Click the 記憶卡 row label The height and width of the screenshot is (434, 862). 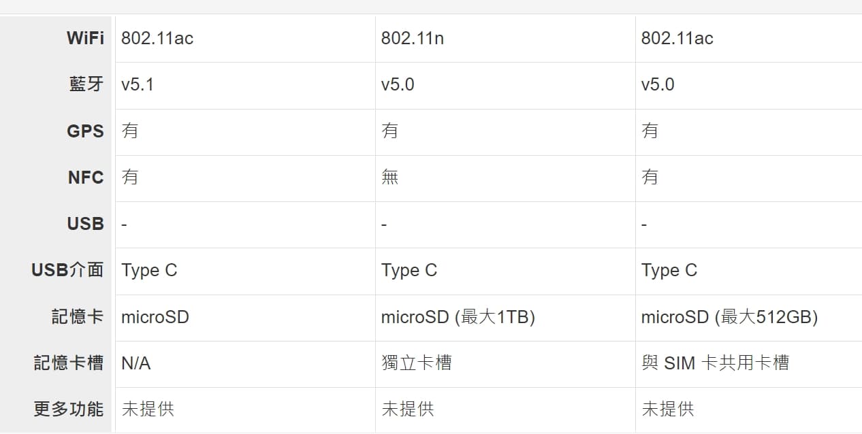[x=78, y=316]
